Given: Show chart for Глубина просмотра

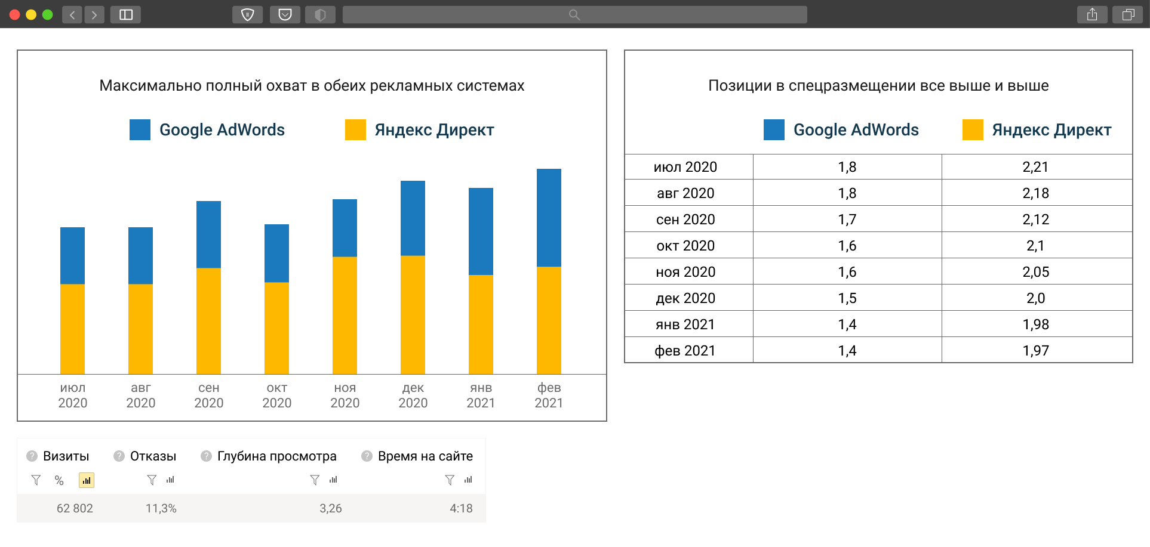Looking at the screenshot, I should 333,480.
